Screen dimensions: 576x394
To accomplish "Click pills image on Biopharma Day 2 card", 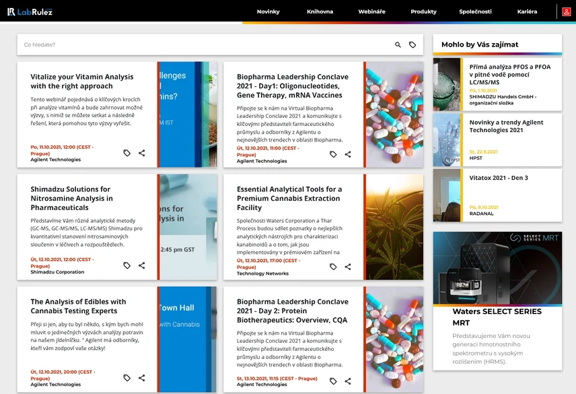I will 394,339.
